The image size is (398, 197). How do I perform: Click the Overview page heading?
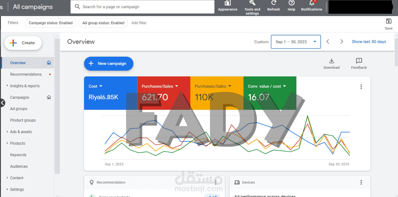click(x=81, y=42)
